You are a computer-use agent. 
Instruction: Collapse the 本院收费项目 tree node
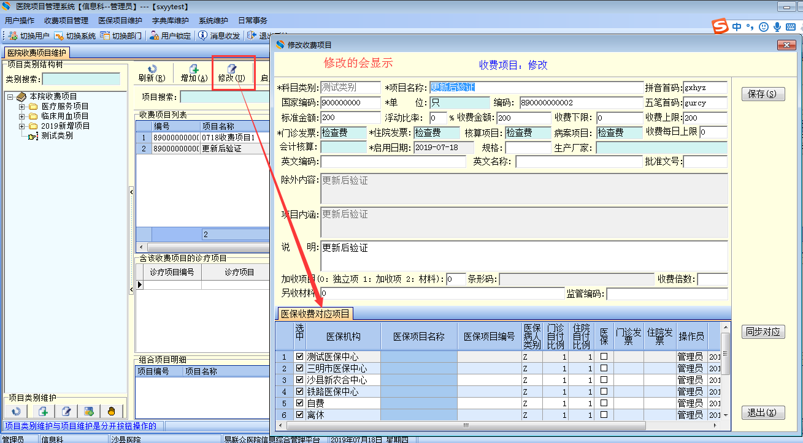pyautogui.click(x=10, y=97)
